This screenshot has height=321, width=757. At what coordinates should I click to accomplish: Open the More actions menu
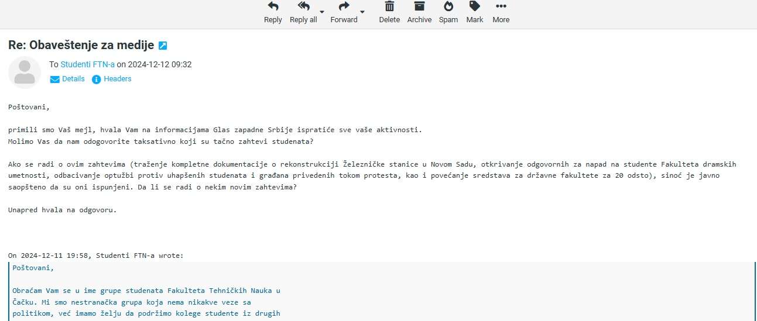click(501, 12)
